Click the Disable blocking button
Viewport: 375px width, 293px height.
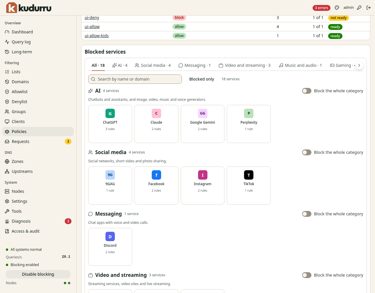click(x=38, y=274)
